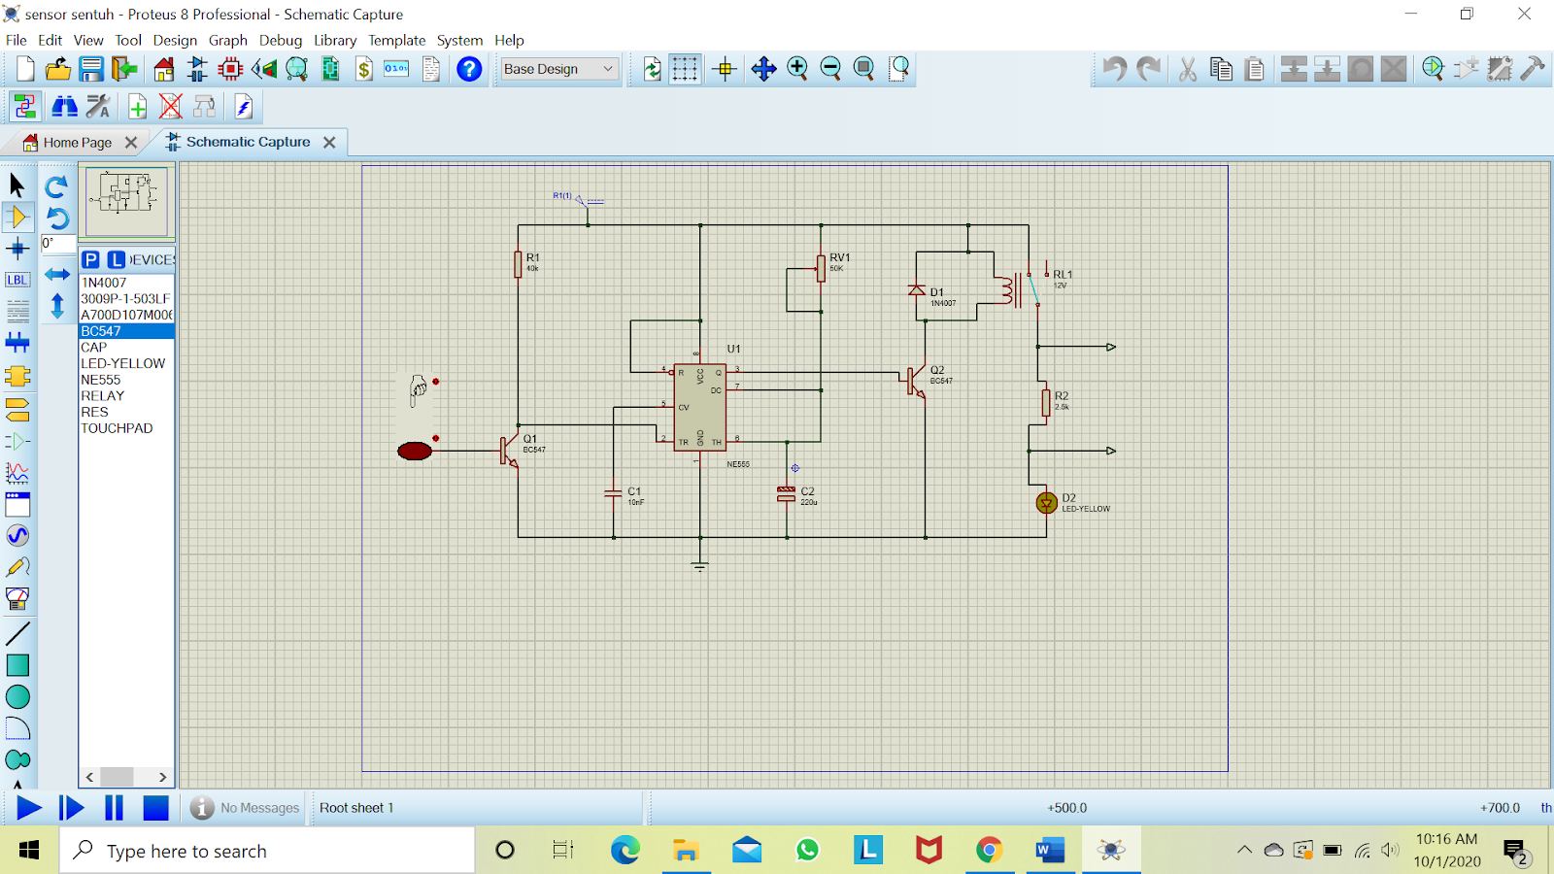The height and width of the screenshot is (874, 1554).
Task: Switch to the Home Page tab
Action: (77, 142)
